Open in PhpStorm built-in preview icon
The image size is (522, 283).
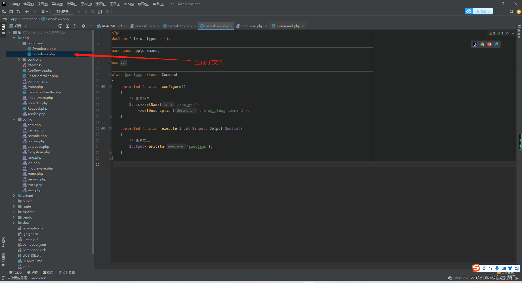click(x=475, y=44)
